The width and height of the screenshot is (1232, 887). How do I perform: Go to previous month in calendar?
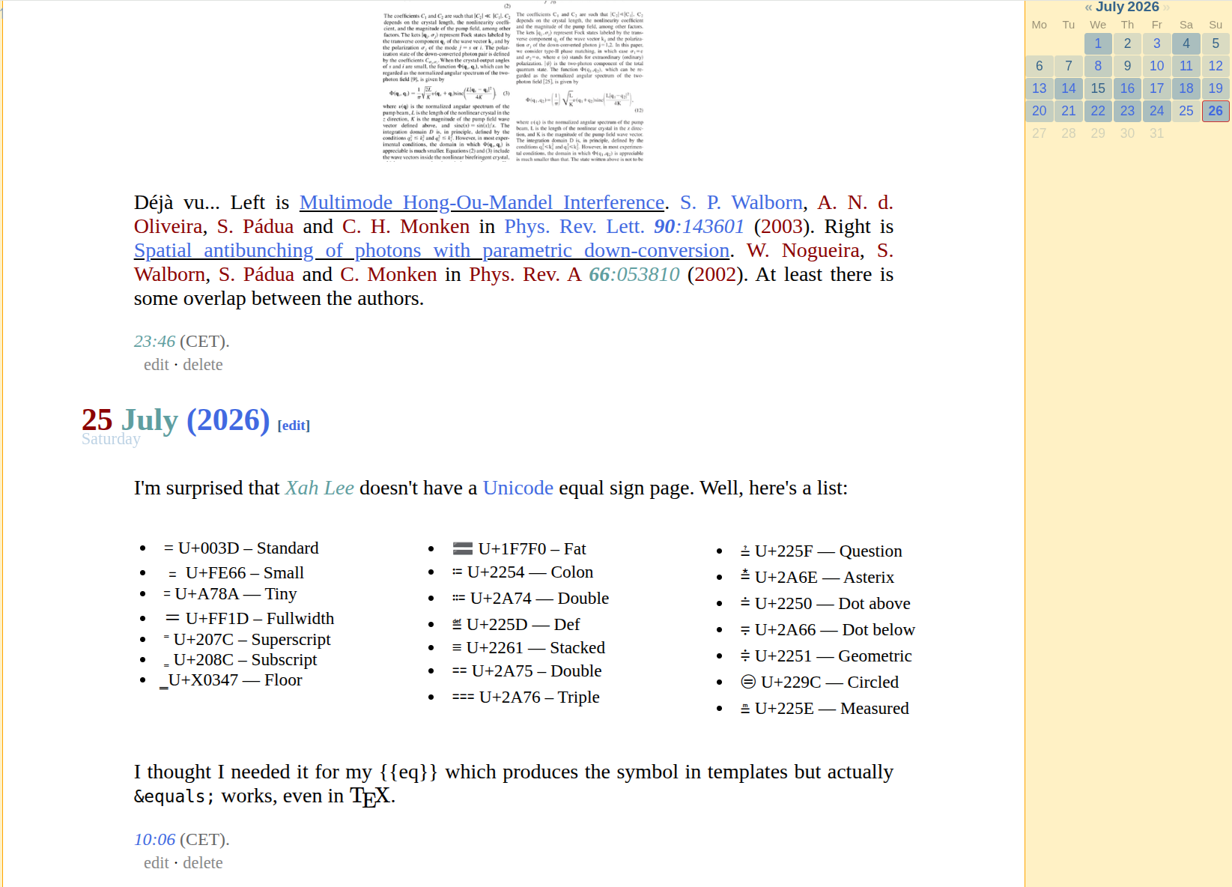1088,7
